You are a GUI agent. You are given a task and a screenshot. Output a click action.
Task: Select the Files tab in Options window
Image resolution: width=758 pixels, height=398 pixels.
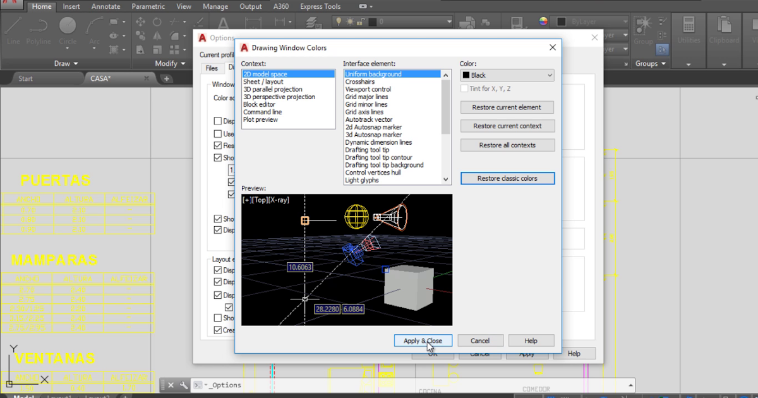(212, 68)
